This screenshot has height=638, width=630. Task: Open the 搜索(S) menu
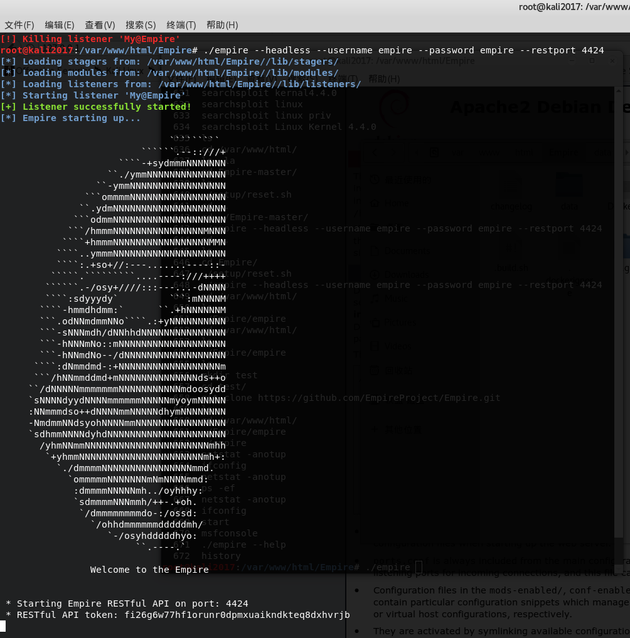pyautogui.click(x=141, y=25)
